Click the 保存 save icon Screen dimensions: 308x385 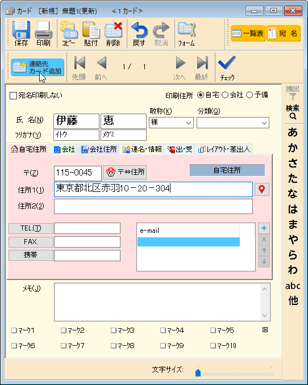click(x=21, y=30)
